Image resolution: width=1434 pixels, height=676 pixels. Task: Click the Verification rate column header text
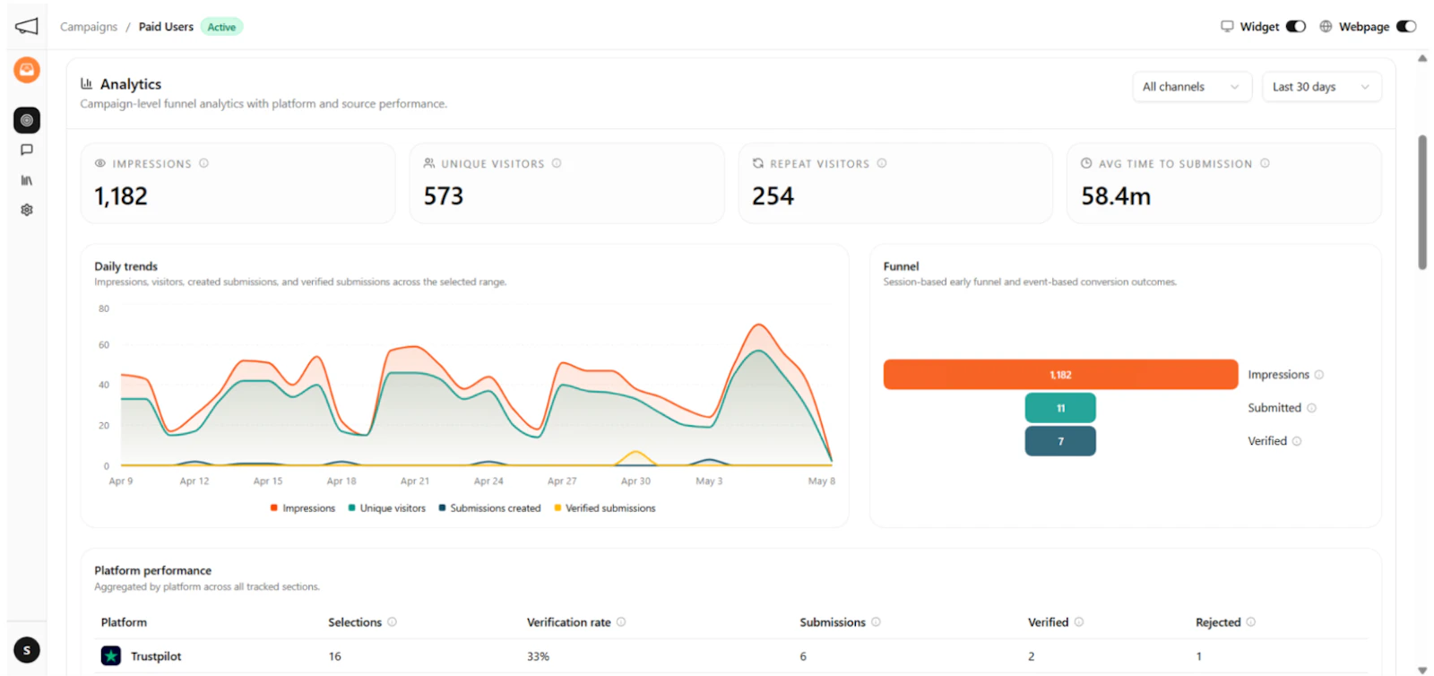click(x=569, y=622)
